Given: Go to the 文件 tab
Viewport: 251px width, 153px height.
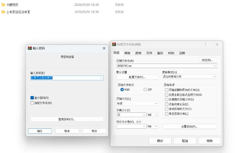Looking at the screenshot, I should pyautogui.click(x=149, y=53).
